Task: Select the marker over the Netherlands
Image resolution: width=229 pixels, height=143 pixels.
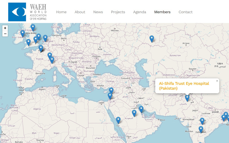Action: click(45, 38)
